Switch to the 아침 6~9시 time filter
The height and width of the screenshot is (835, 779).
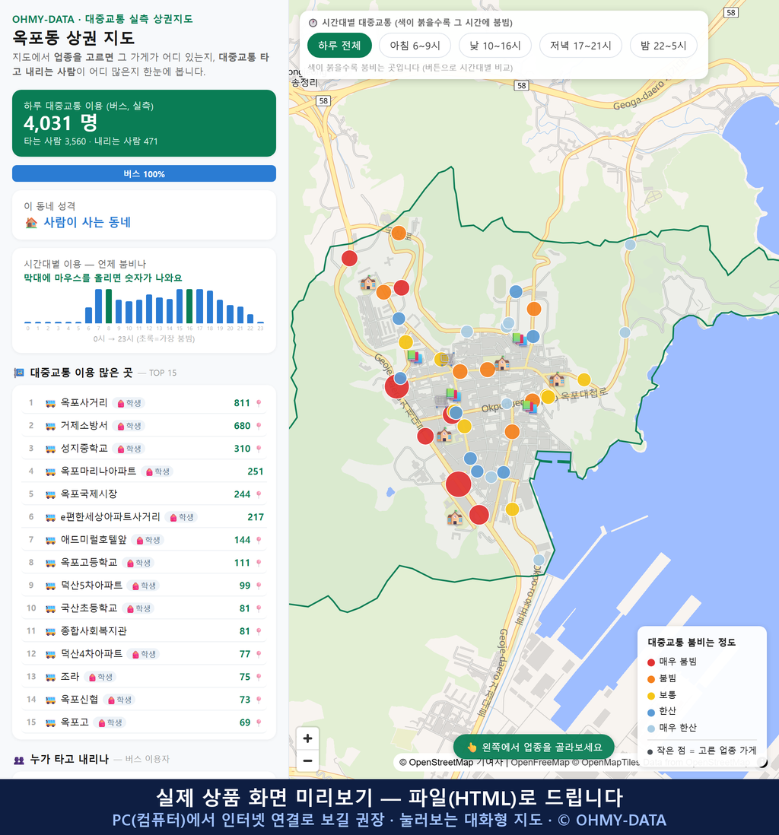(415, 46)
